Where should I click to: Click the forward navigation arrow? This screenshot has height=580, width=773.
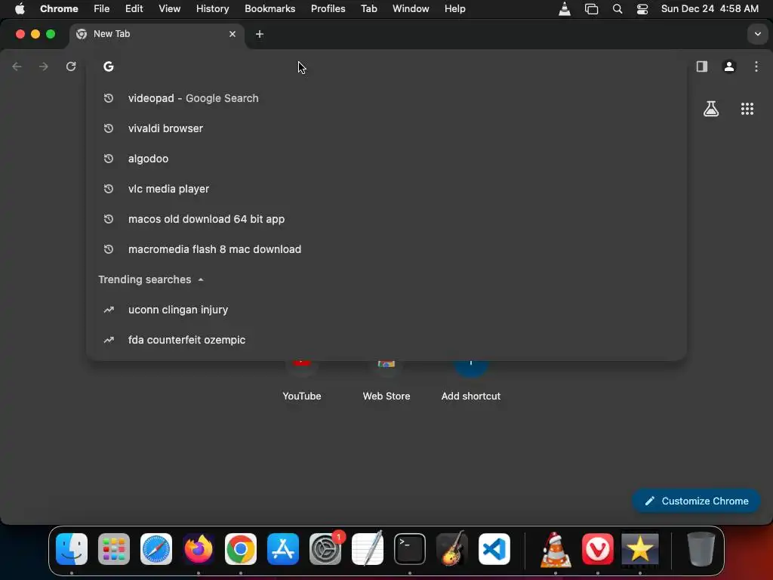(x=43, y=66)
